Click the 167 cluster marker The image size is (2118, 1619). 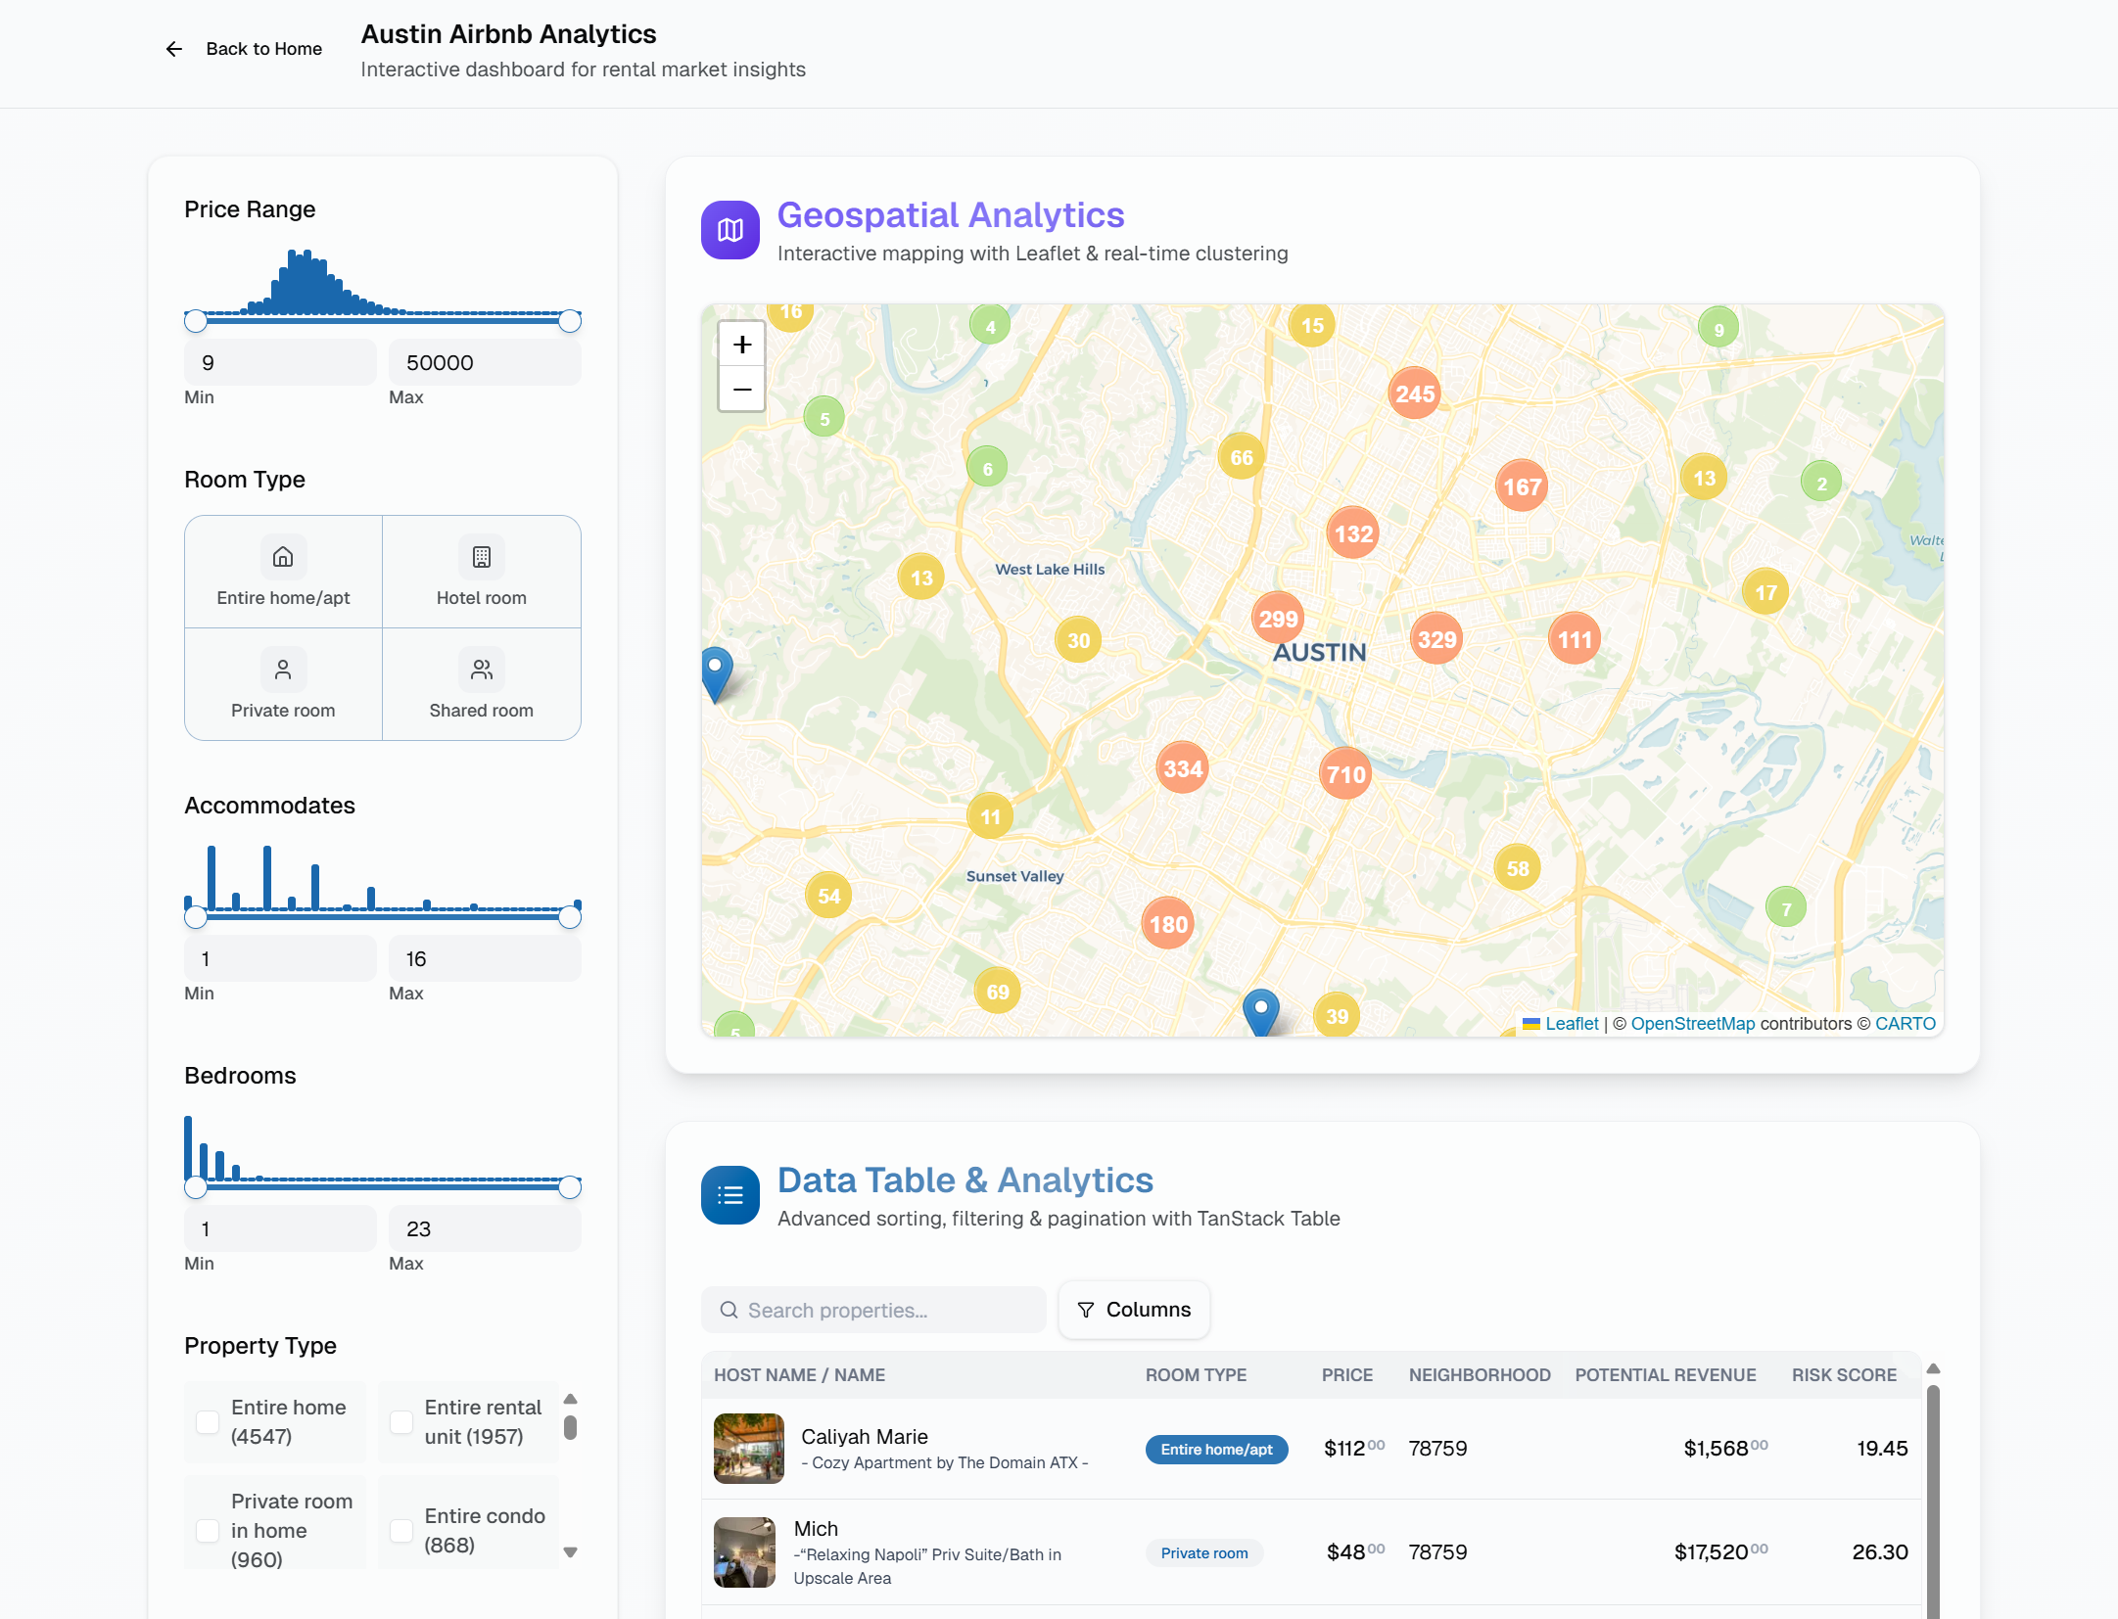[1522, 486]
